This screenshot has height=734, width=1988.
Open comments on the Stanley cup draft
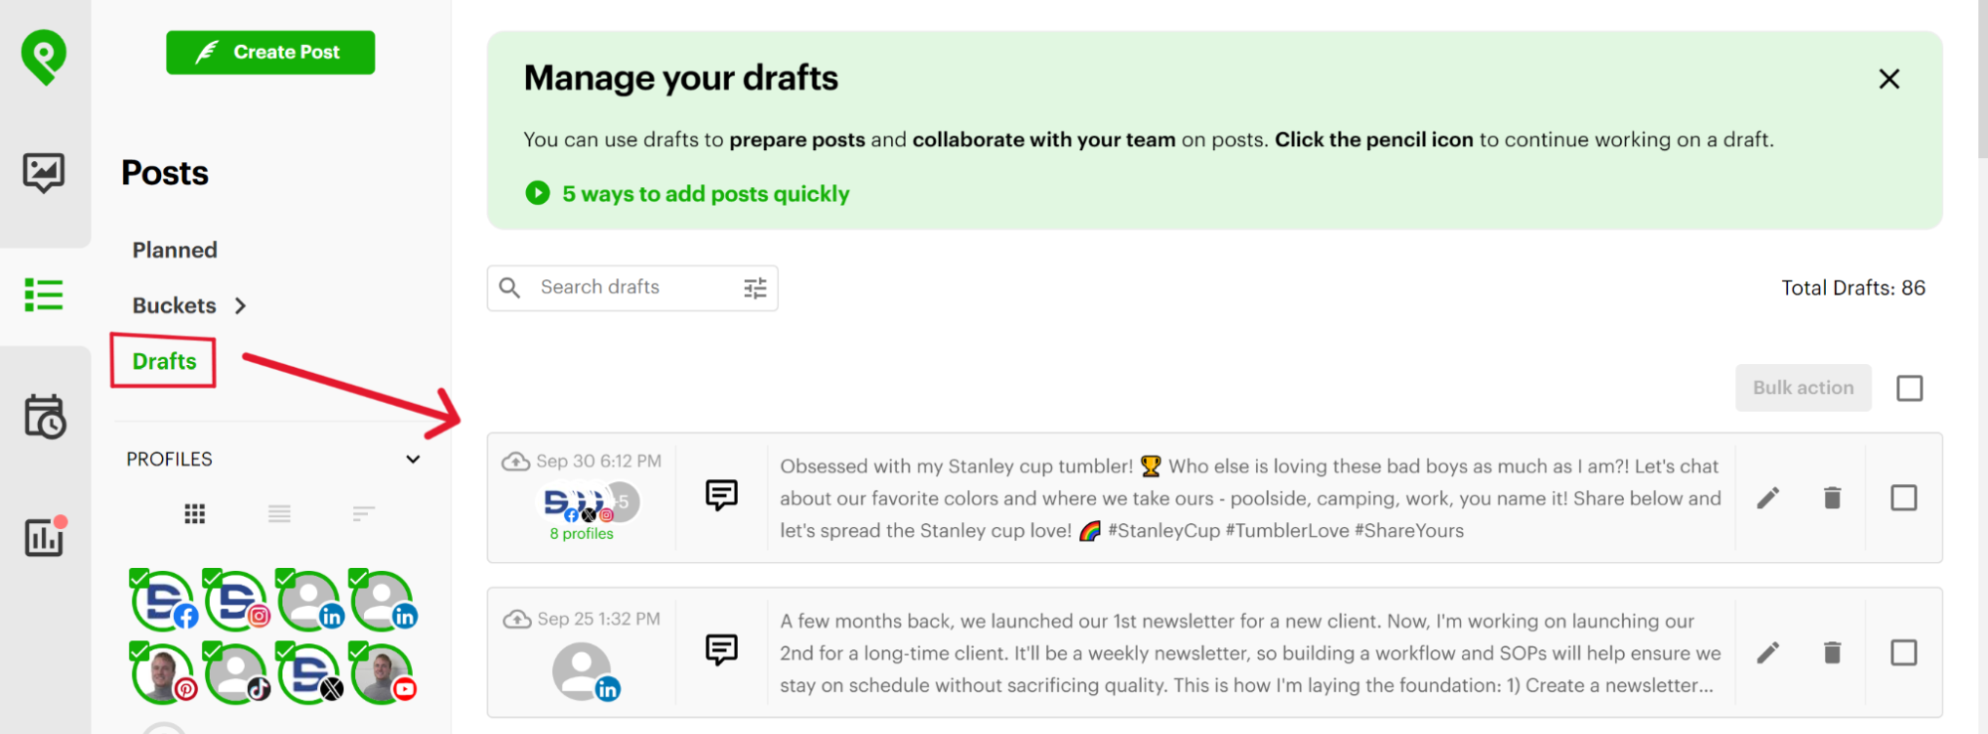tap(721, 494)
